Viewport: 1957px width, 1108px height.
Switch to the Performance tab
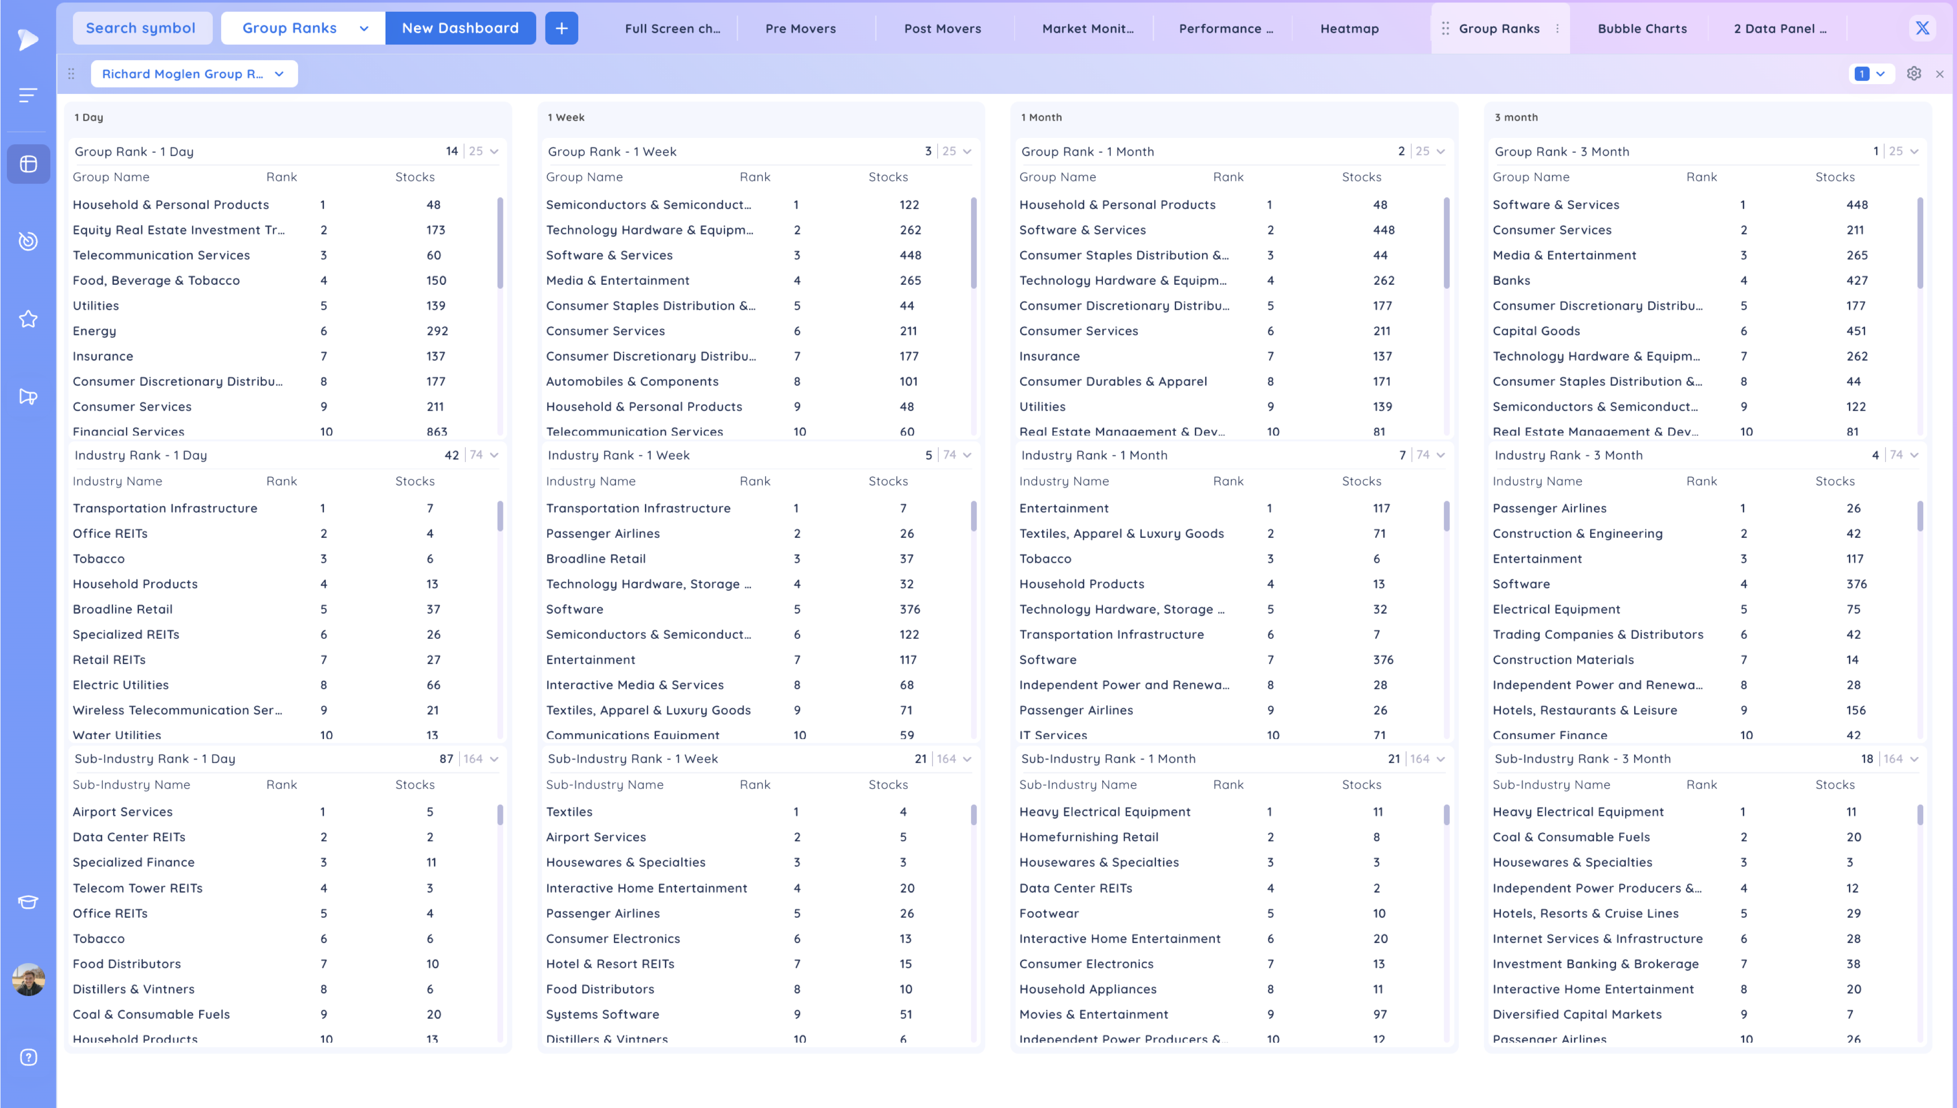[1225, 29]
